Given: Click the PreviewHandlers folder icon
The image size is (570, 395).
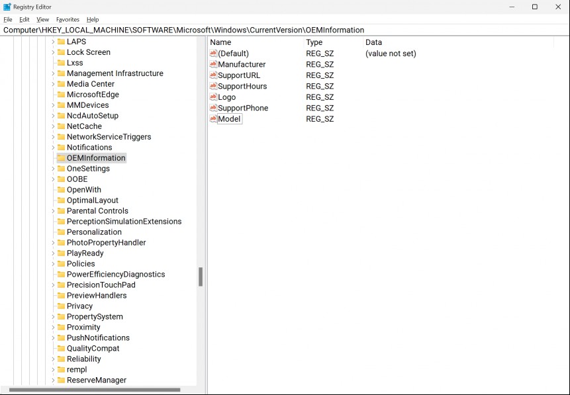Looking at the screenshot, I should (61, 296).
